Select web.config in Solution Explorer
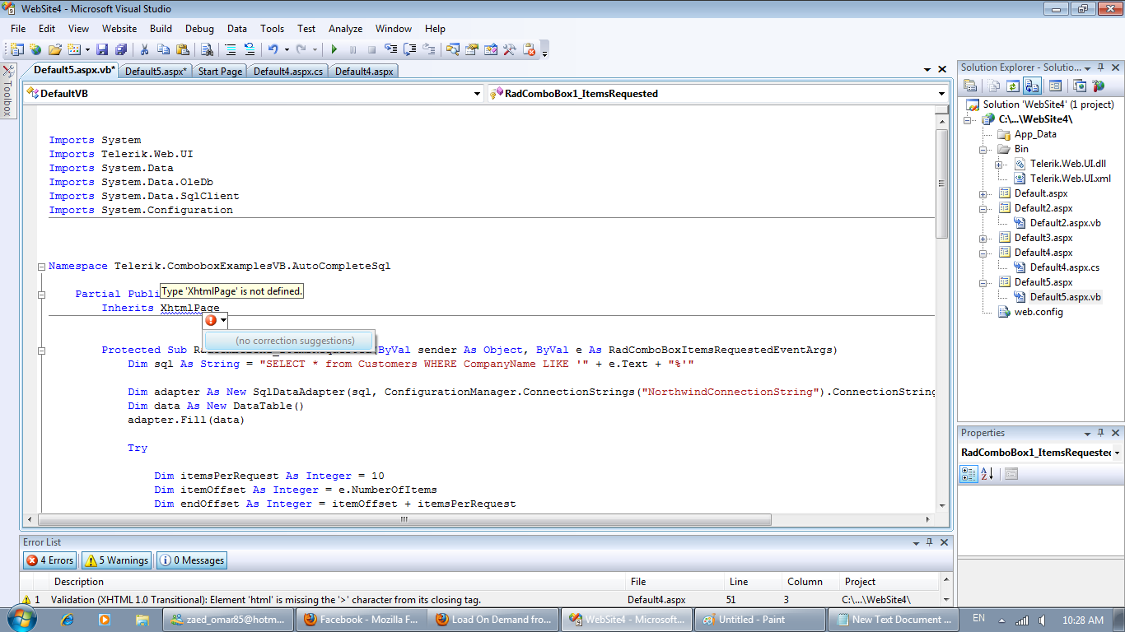This screenshot has height=632, width=1125. tap(1038, 312)
